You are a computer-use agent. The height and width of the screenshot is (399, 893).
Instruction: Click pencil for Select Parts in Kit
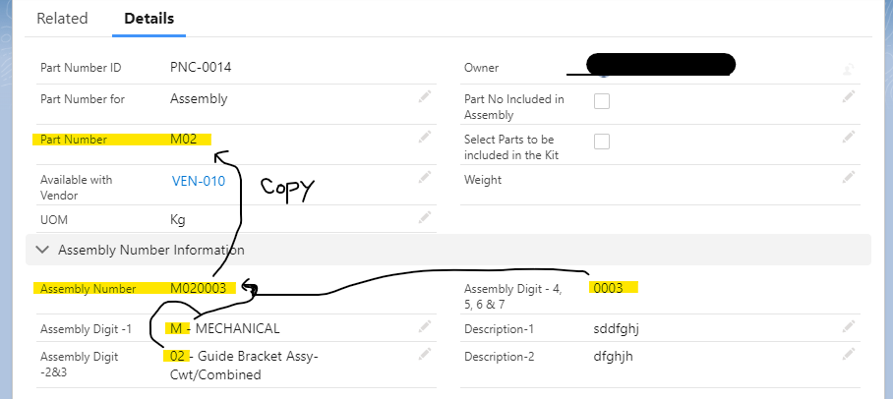pos(848,139)
